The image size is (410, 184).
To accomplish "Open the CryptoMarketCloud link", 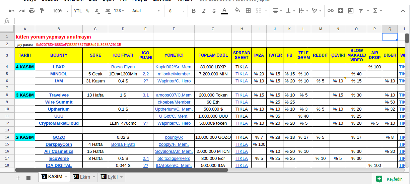I will (59, 123).
